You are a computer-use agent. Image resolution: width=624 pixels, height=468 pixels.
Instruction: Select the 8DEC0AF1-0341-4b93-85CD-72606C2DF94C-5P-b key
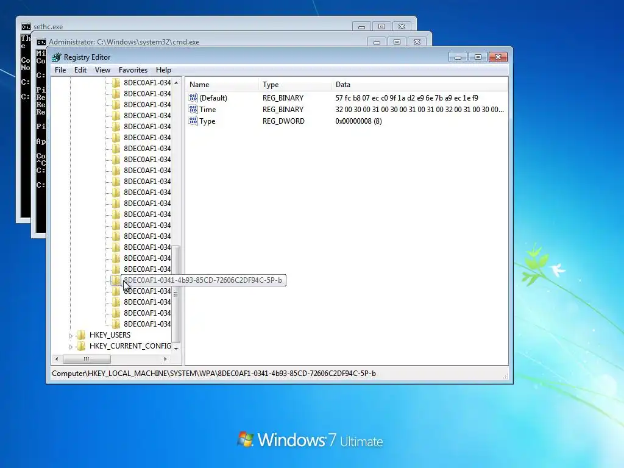203,280
